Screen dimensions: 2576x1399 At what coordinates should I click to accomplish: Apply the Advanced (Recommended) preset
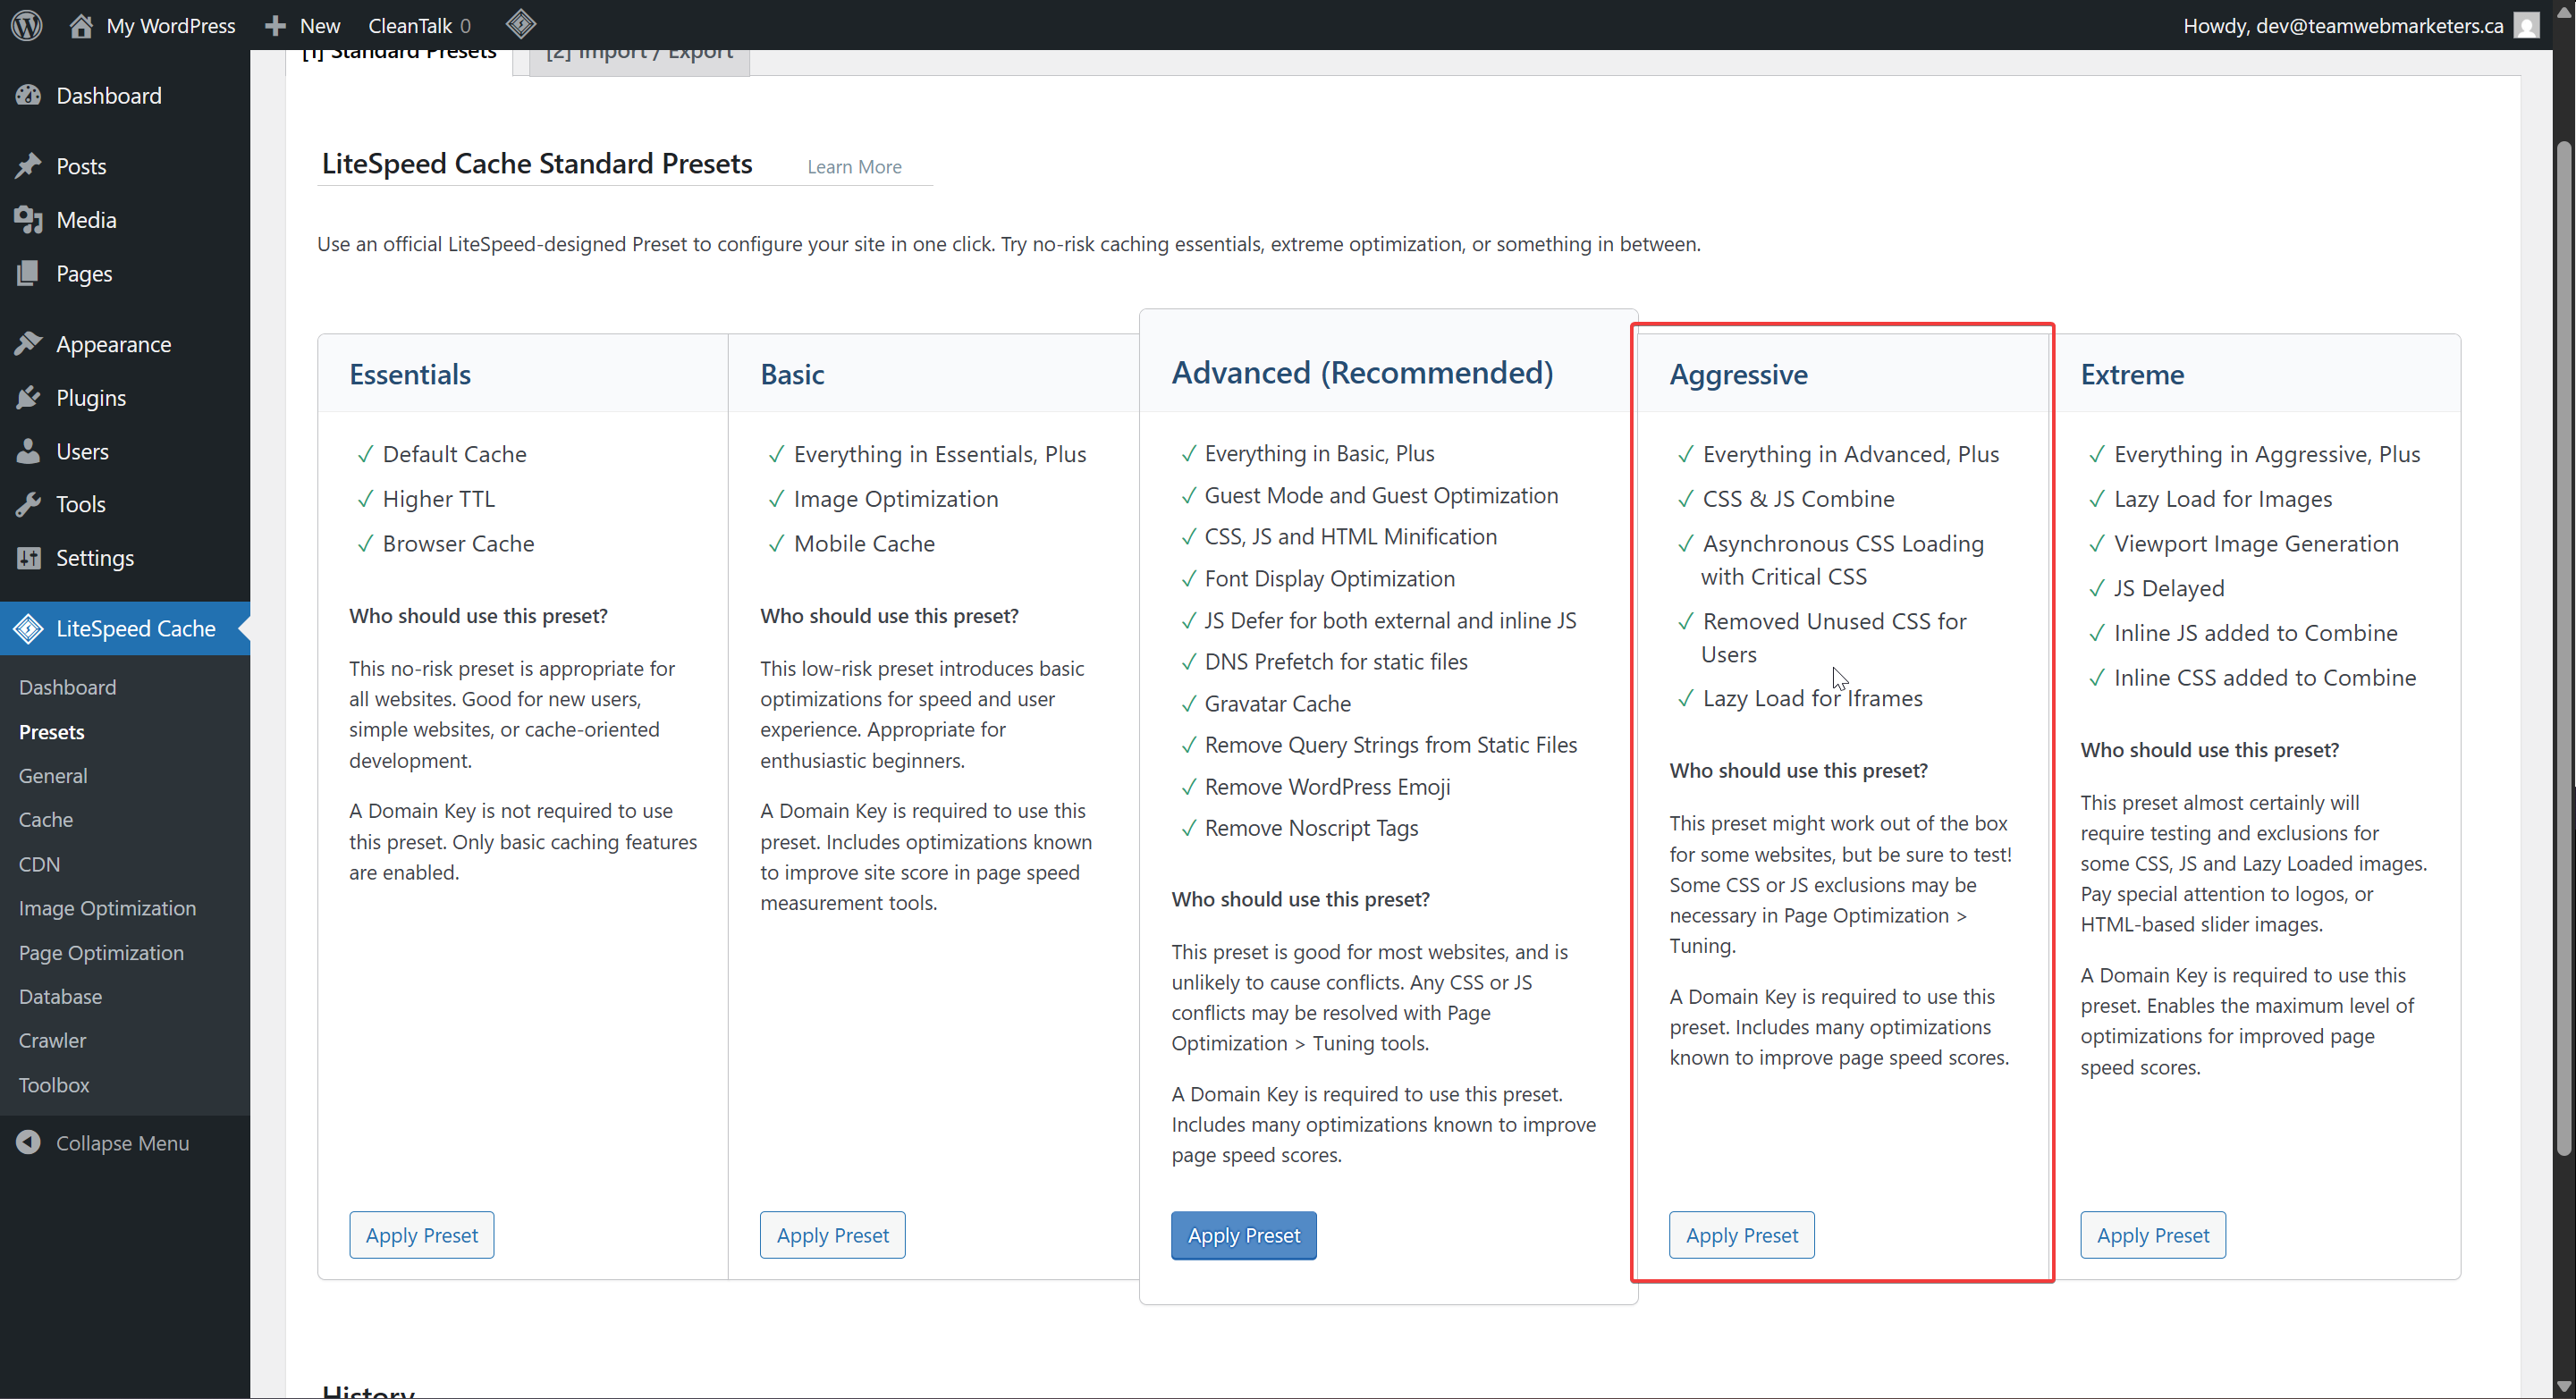click(1243, 1235)
